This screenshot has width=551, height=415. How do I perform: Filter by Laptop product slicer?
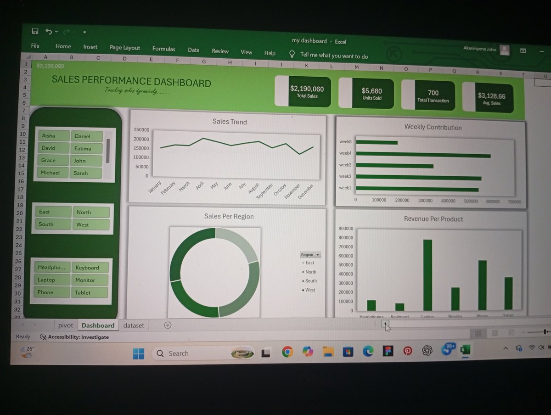click(x=52, y=280)
